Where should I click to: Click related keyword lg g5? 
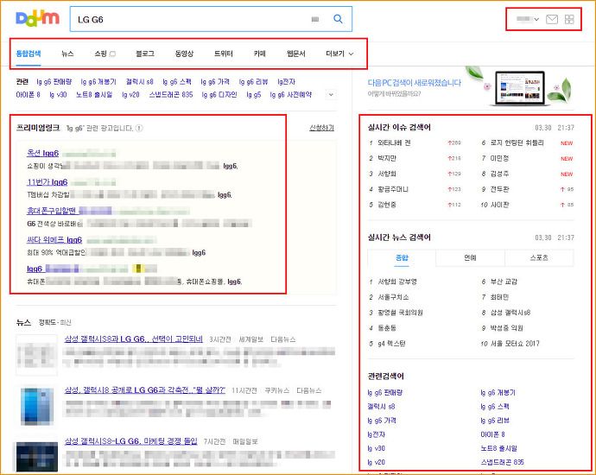[x=254, y=95]
